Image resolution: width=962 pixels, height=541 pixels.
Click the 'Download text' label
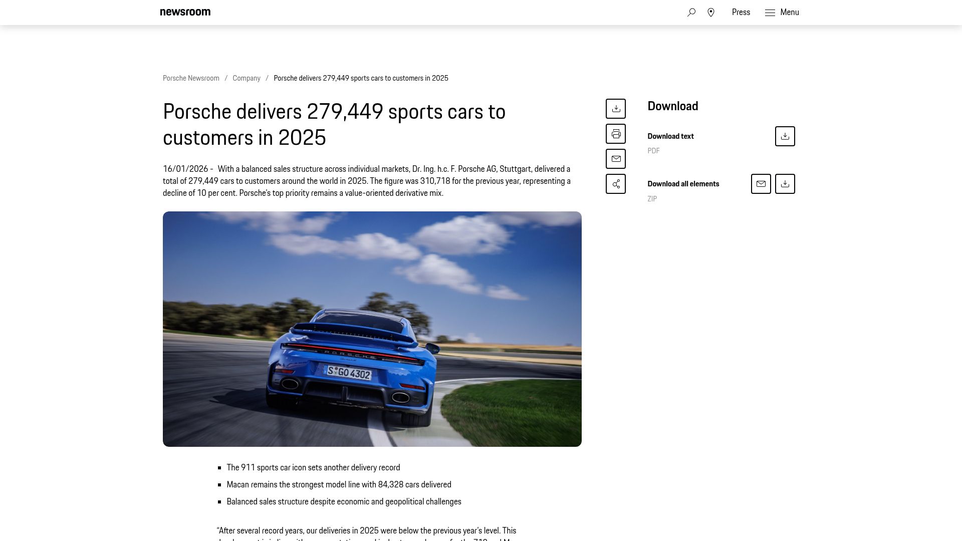(x=670, y=136)
